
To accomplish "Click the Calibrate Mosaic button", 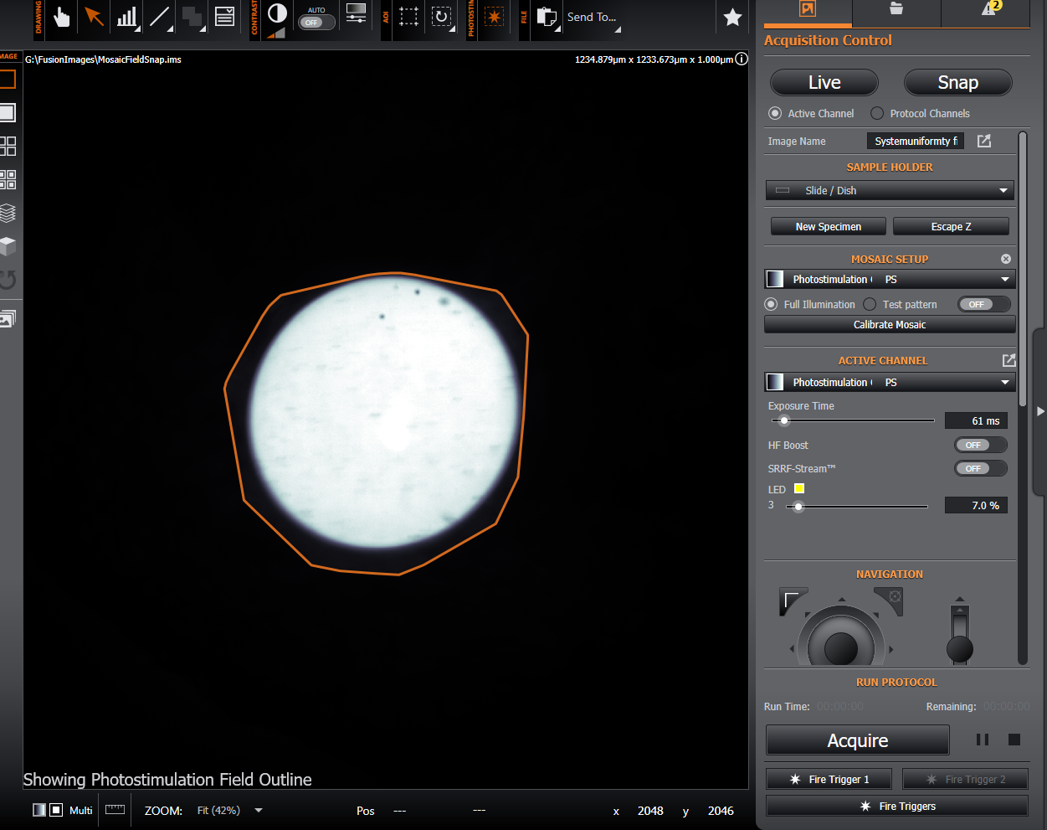I will 889,325.
